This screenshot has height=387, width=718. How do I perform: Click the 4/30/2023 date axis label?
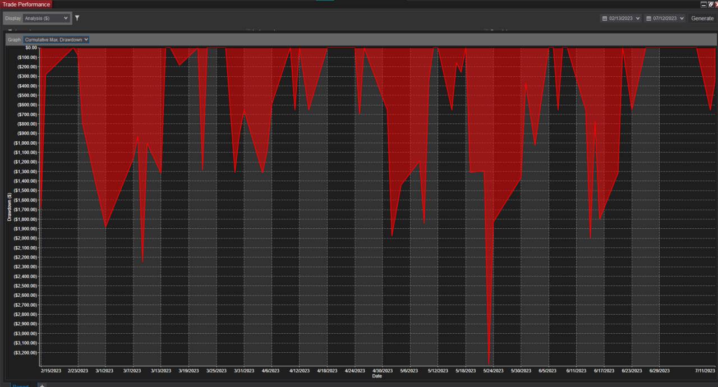tap(383, 371)
